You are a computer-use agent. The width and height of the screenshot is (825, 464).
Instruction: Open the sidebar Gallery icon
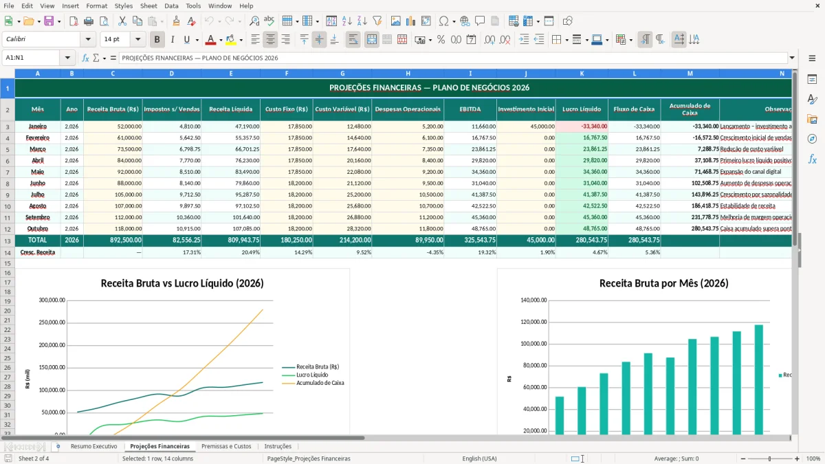[x=812, y=119]
